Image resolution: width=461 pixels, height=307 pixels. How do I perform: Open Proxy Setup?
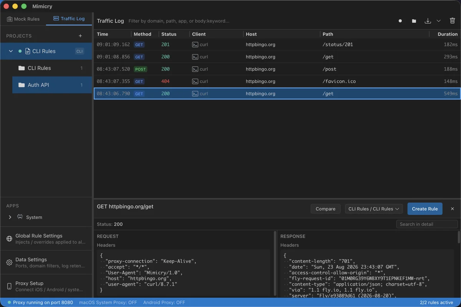pyautogui.click(x=46, y=286)
